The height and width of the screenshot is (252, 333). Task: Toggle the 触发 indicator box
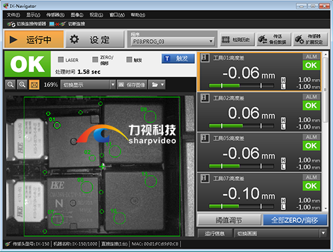129,59
